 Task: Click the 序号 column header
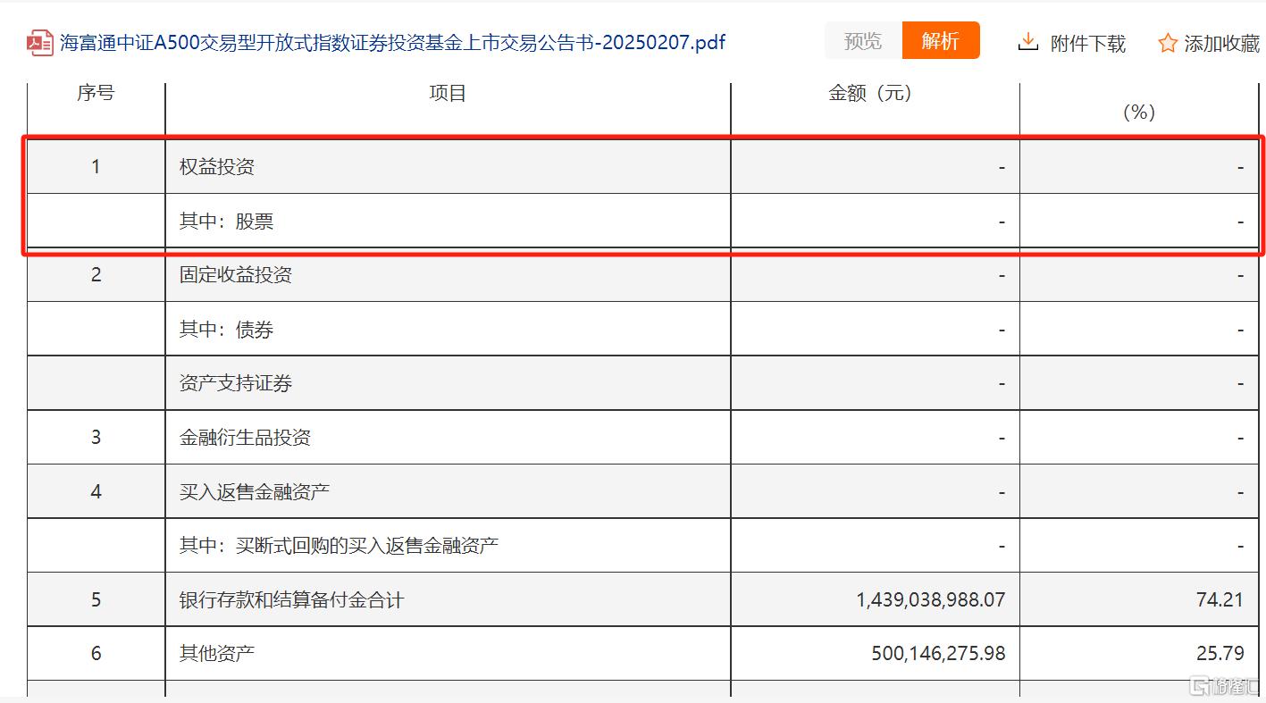click(x=96, y=94)
